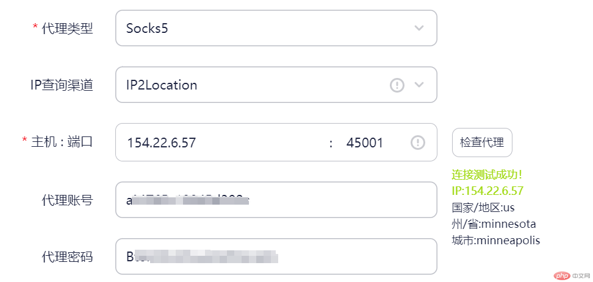Viewport: 593px width, 282px height.
Task: Expand the IP2Location channel chevron
Action: 419,85
